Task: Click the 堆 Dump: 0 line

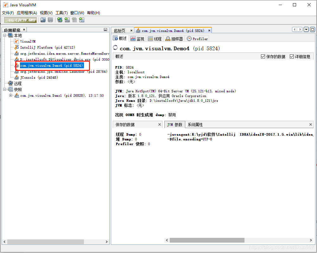Action: [126, 139]
